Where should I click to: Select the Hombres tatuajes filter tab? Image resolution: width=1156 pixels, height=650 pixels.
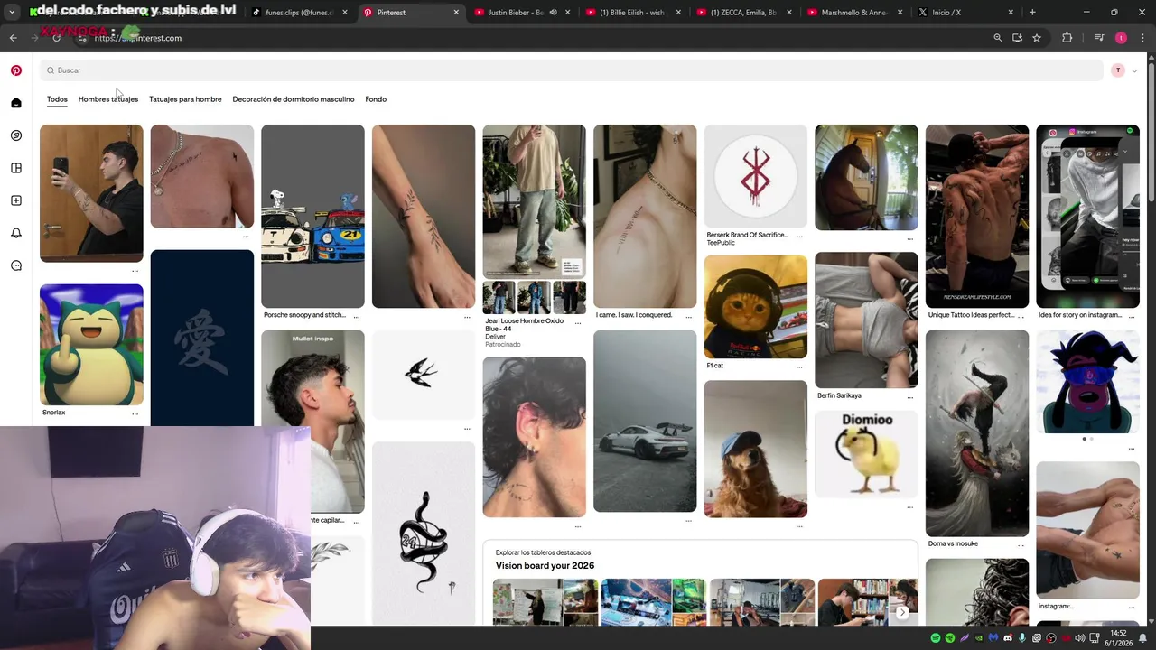tap(108, 99)
